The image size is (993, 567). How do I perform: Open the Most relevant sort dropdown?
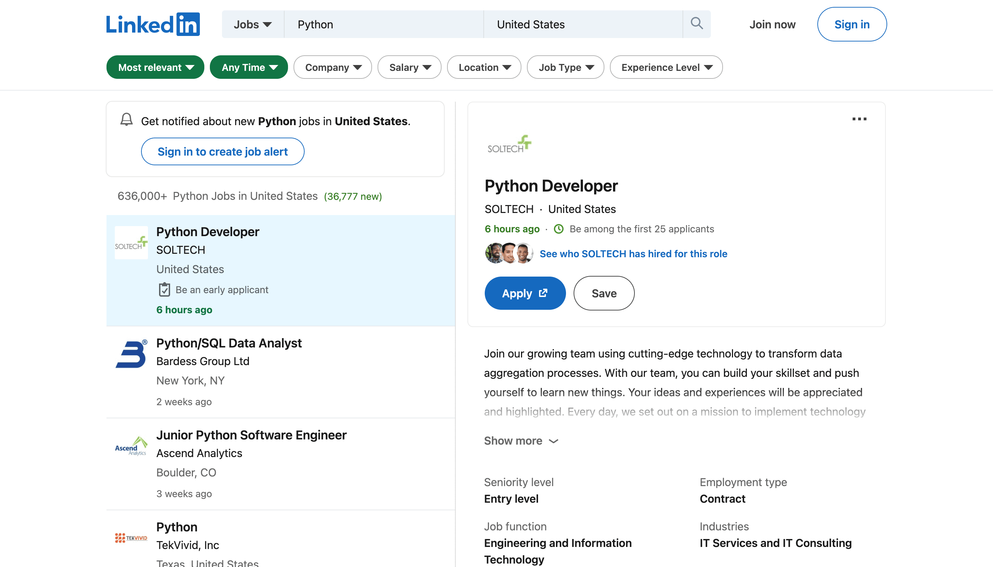pos(155,67)
